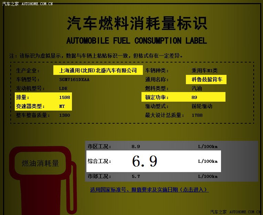Click engine model value LDE
This screenshot has height=215, width=263.
coord(63,88)
